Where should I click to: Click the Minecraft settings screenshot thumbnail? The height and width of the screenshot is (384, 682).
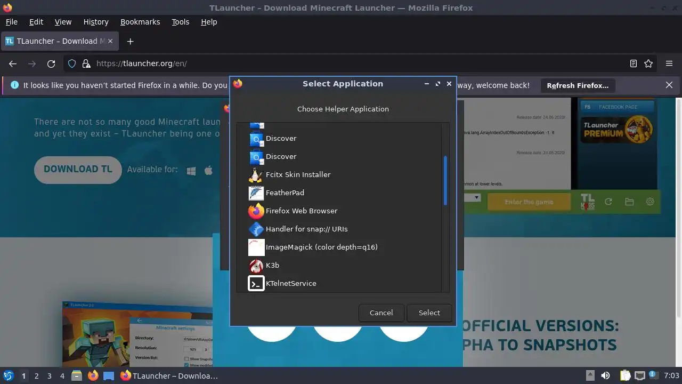137,334
